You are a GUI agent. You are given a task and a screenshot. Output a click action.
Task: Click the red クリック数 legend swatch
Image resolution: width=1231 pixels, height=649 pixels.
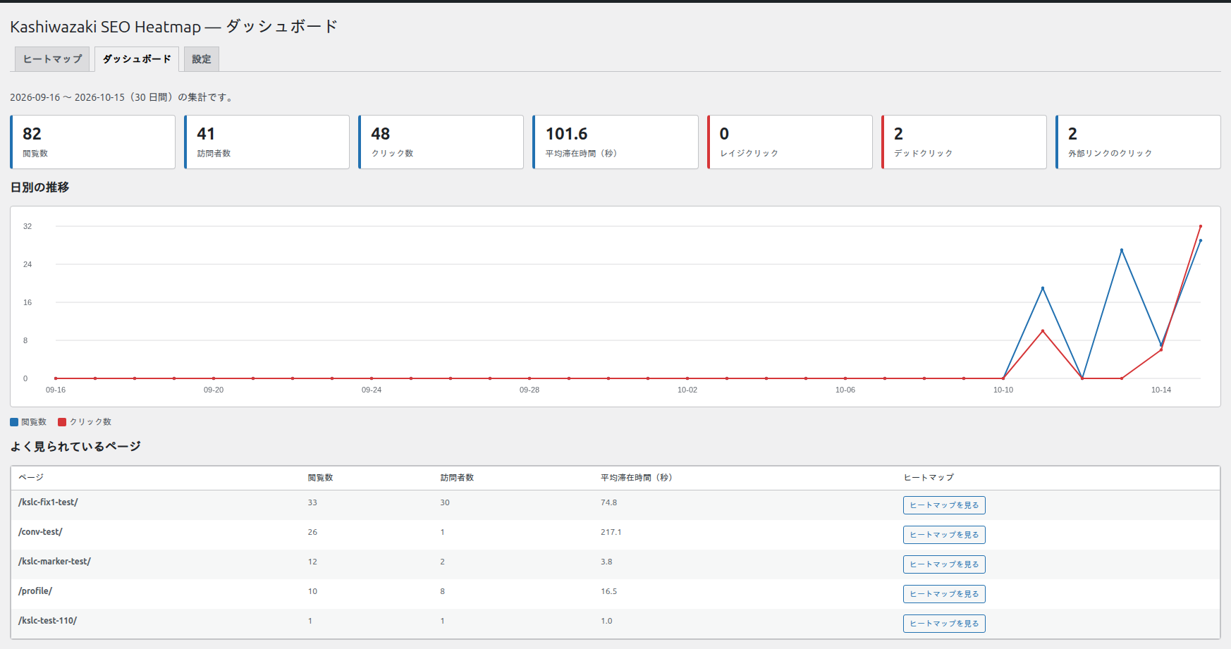pos(62,422)
